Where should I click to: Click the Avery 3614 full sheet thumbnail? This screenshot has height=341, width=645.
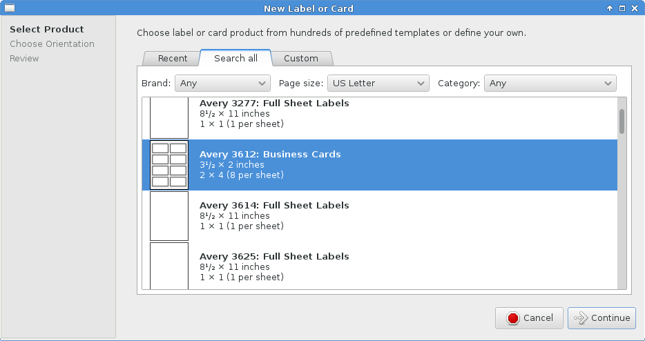pyautogui.click(x=169, y=216)
